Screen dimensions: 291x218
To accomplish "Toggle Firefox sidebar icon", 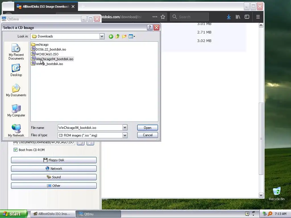I will point(247,17).
